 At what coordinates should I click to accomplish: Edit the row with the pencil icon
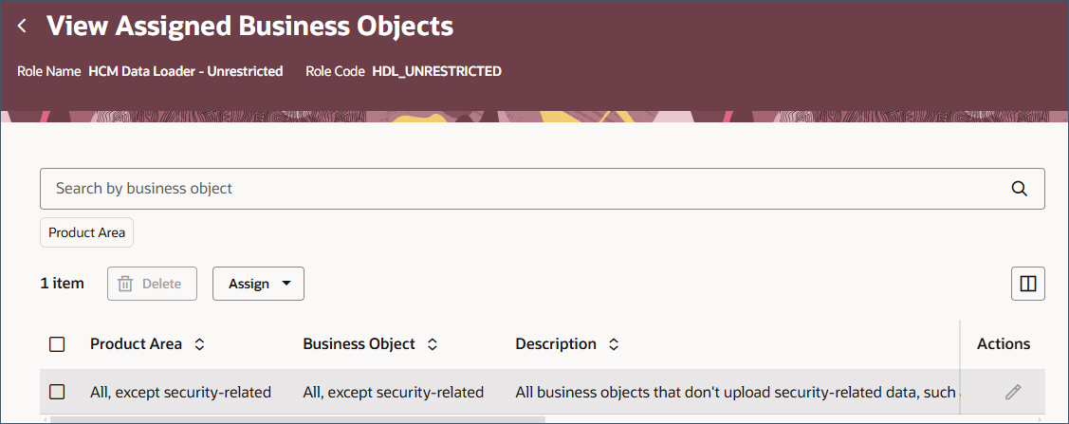pos(1013,392)
